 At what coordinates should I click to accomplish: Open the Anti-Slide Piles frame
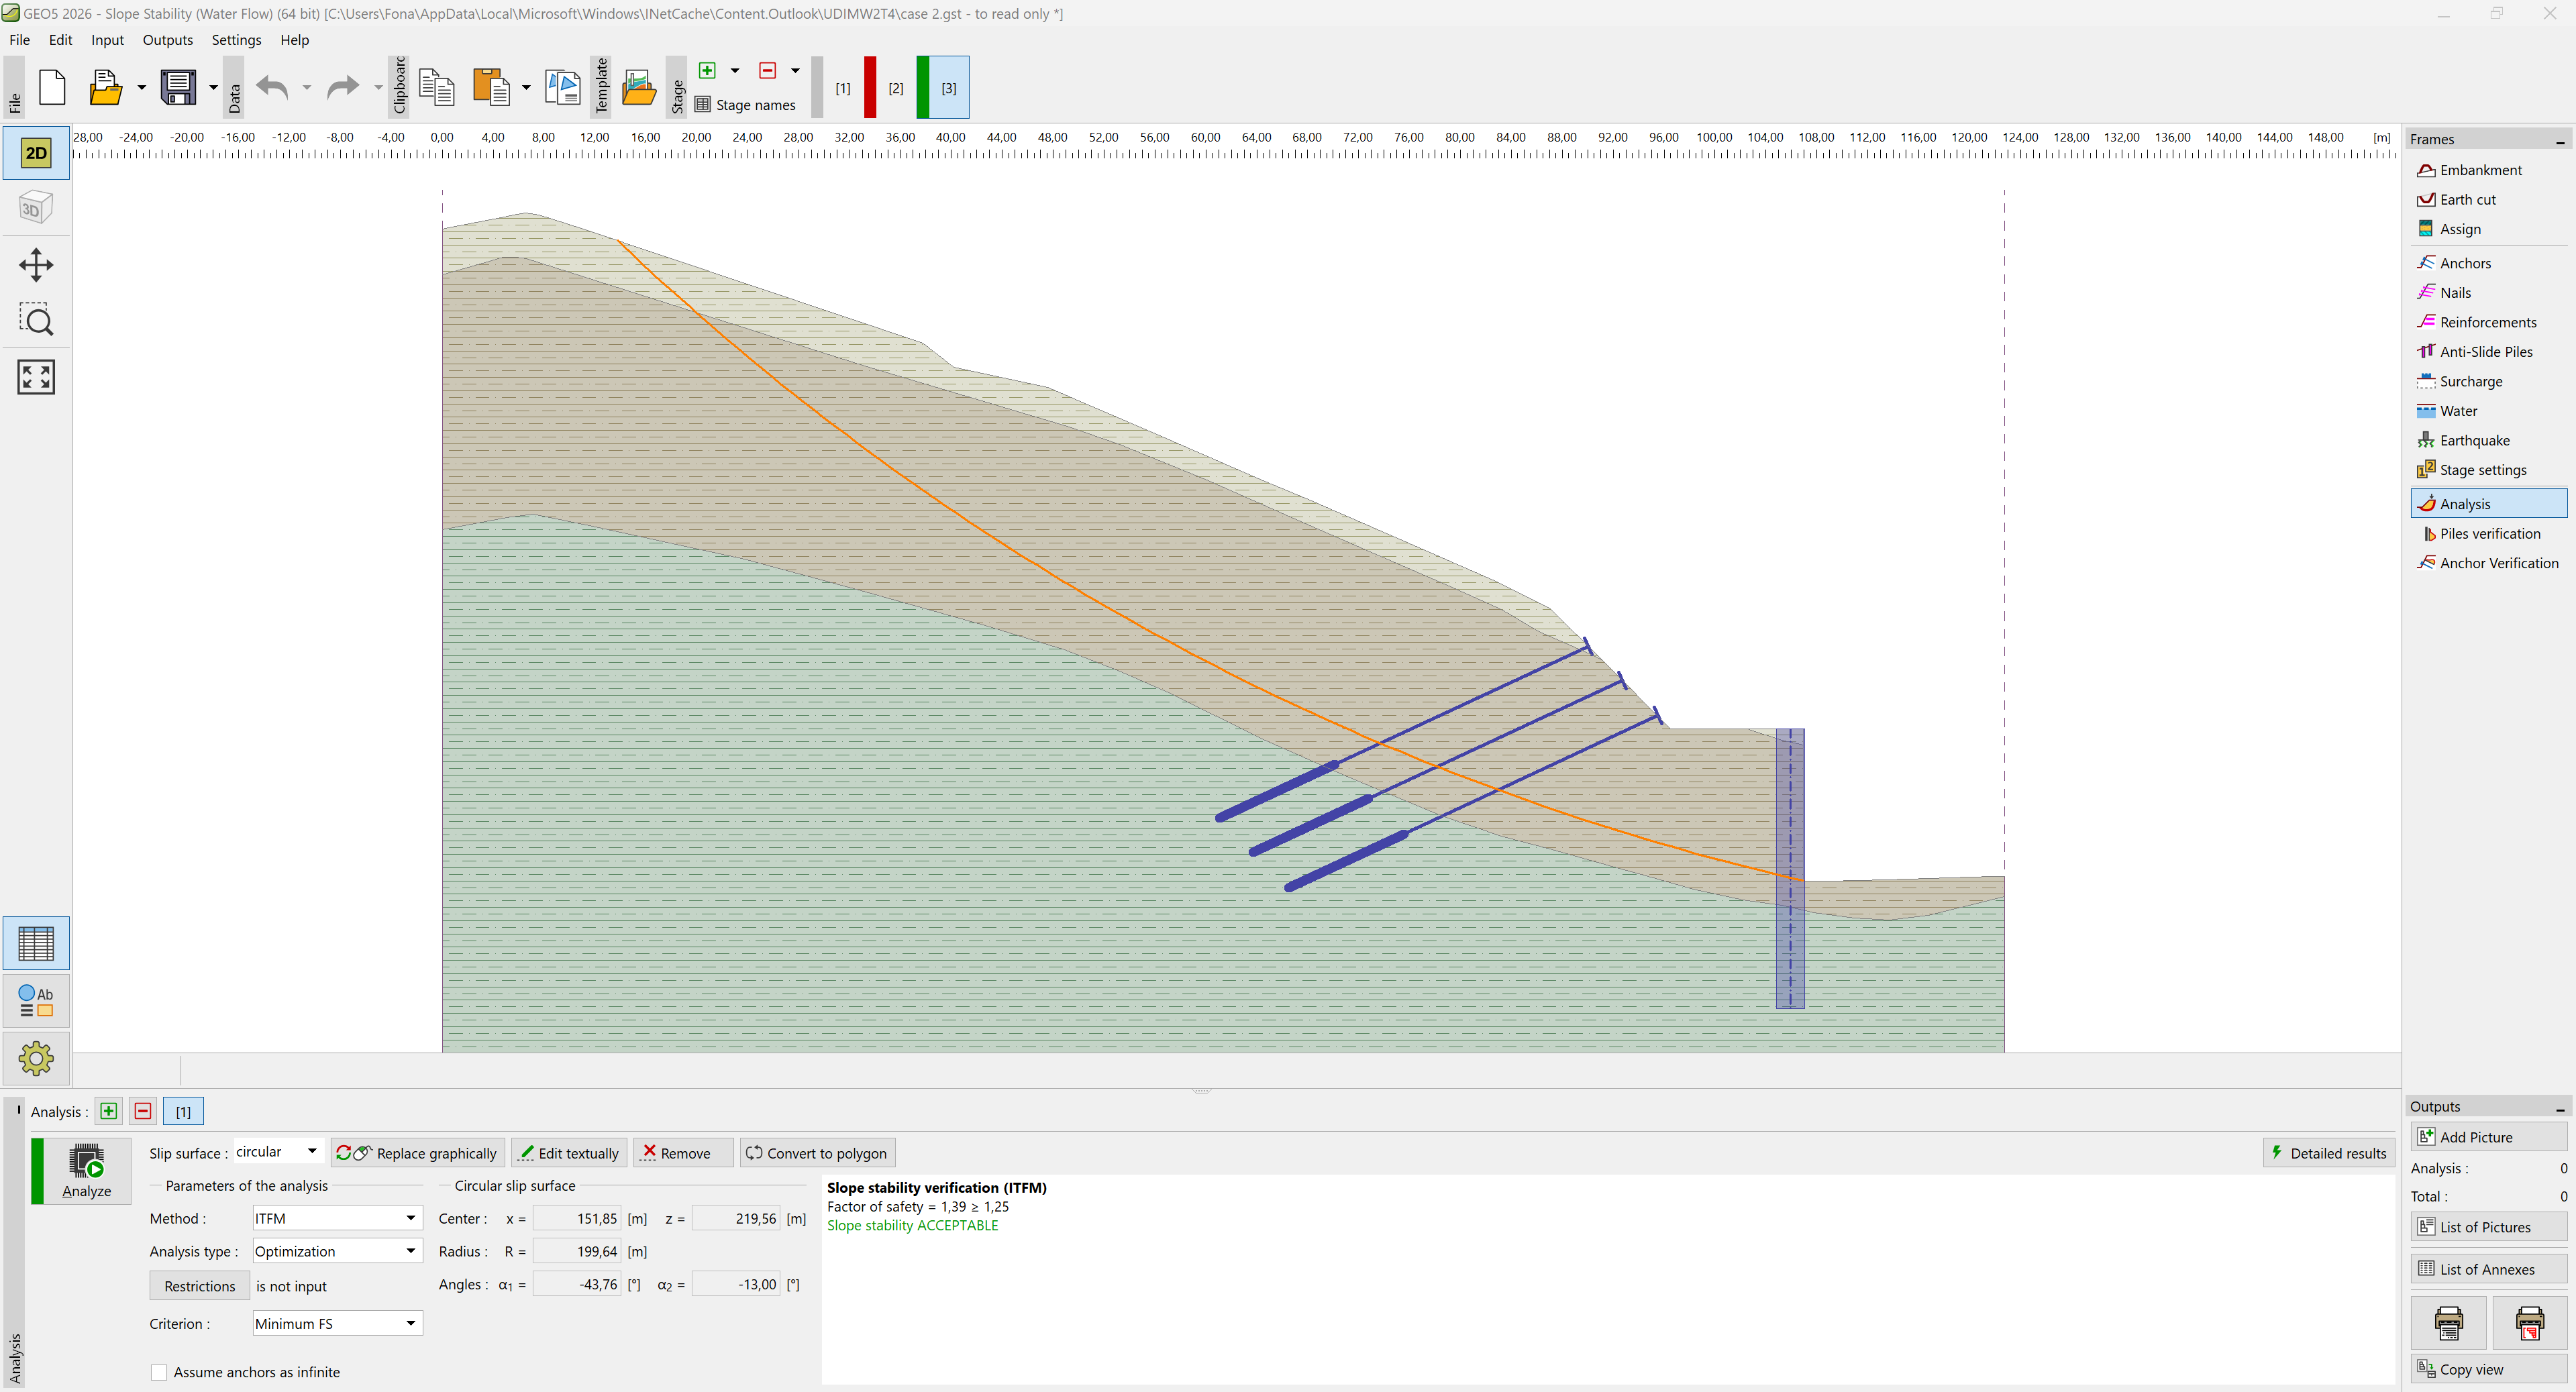pyautogui.click(x=2485, y=352)
